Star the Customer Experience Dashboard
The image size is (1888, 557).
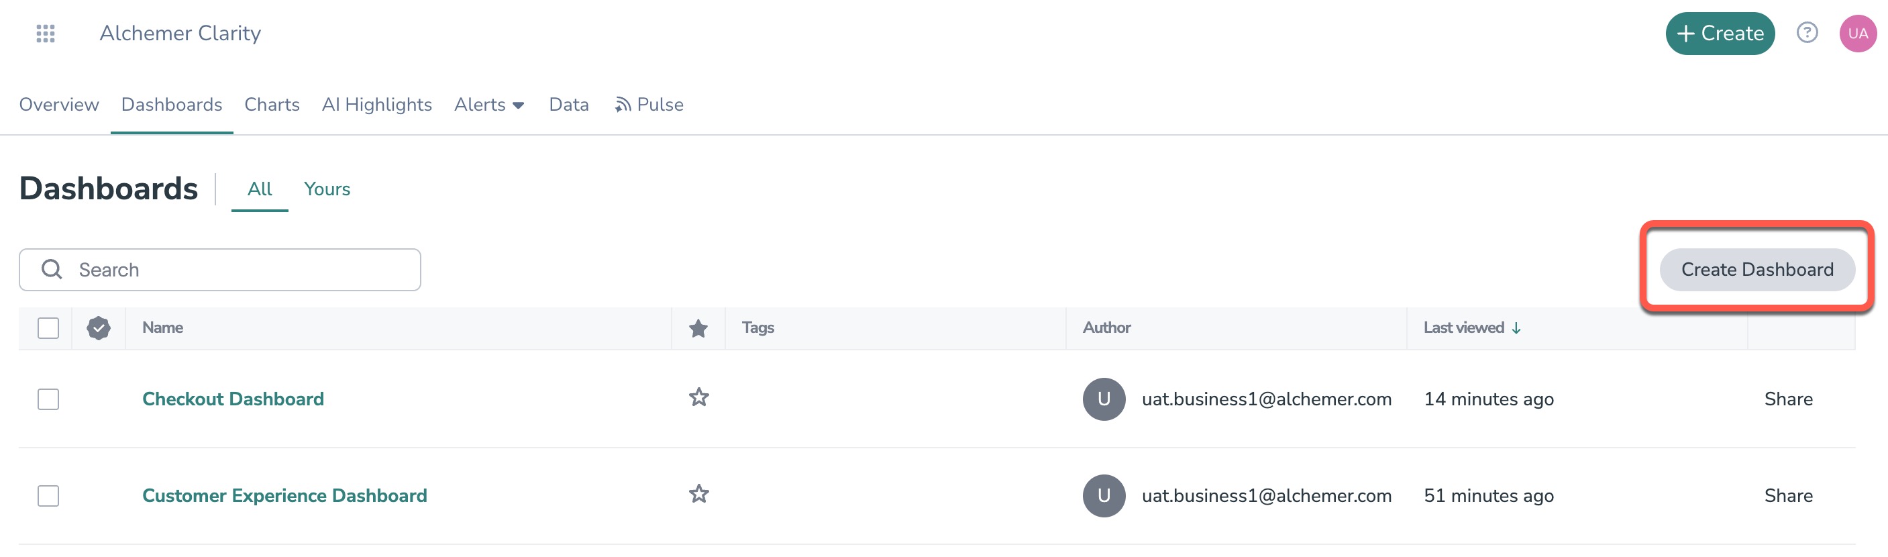point(698,494)
